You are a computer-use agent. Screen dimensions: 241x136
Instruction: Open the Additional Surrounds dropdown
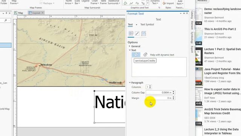click(x=114, y=2)
